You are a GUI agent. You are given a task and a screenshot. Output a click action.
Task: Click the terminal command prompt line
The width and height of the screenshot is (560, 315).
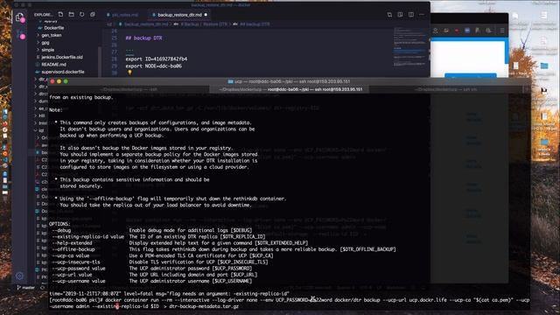[290, 304]
